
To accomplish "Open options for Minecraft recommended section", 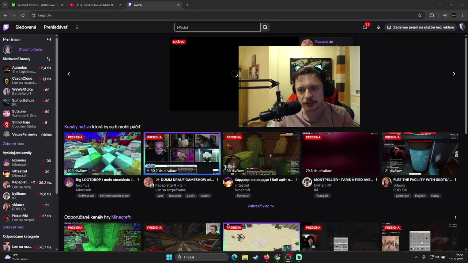I will pyautogui.click(x=456, y=218).
